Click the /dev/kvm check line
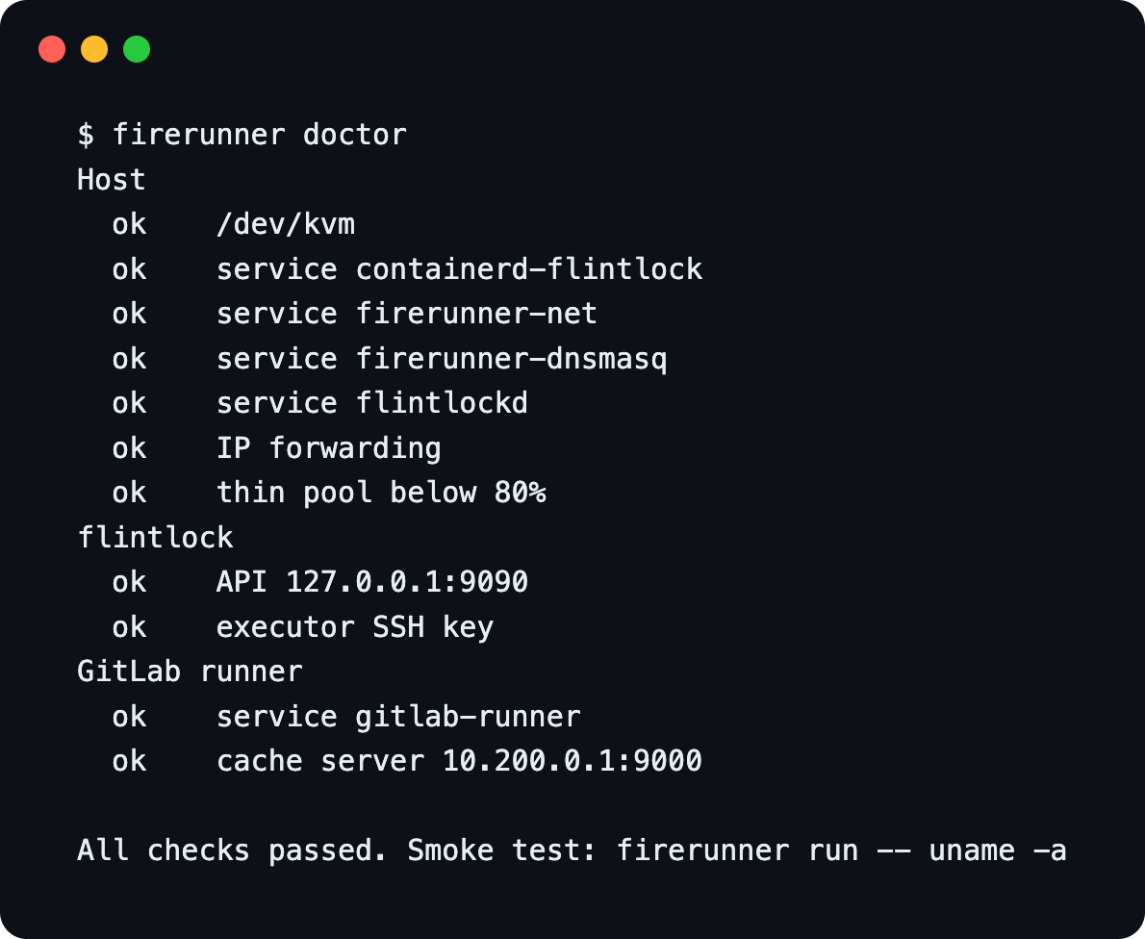The height and width of the screenshot is (939, 1145). coord(234,224)
